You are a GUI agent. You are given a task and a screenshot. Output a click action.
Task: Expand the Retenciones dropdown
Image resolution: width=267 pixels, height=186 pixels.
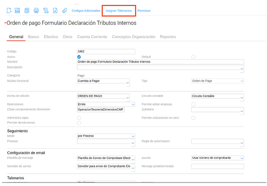103,104
